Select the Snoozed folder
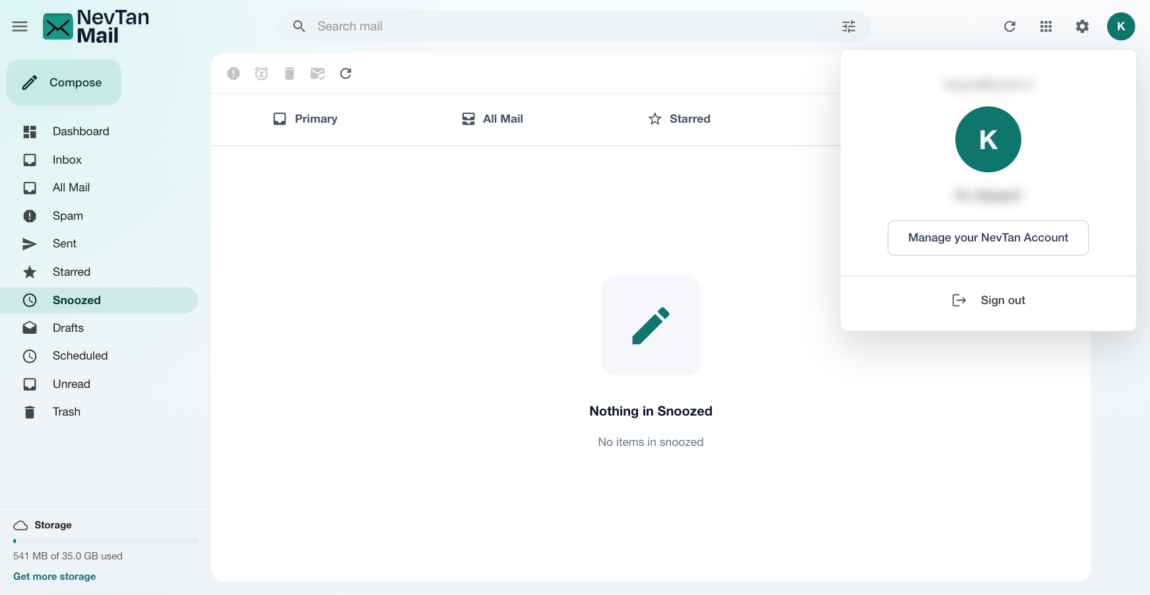Image resolution: width=1150 pixels, height=595 pixels. pos(99,300)
